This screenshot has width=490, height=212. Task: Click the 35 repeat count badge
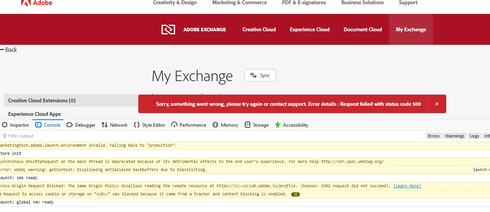(295, 194)
